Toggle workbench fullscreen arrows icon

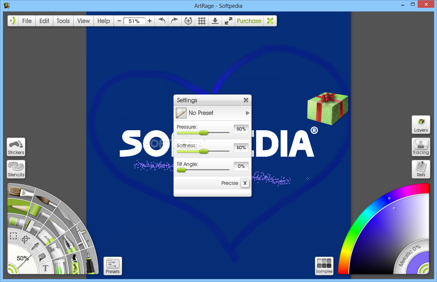coord(228,21)
